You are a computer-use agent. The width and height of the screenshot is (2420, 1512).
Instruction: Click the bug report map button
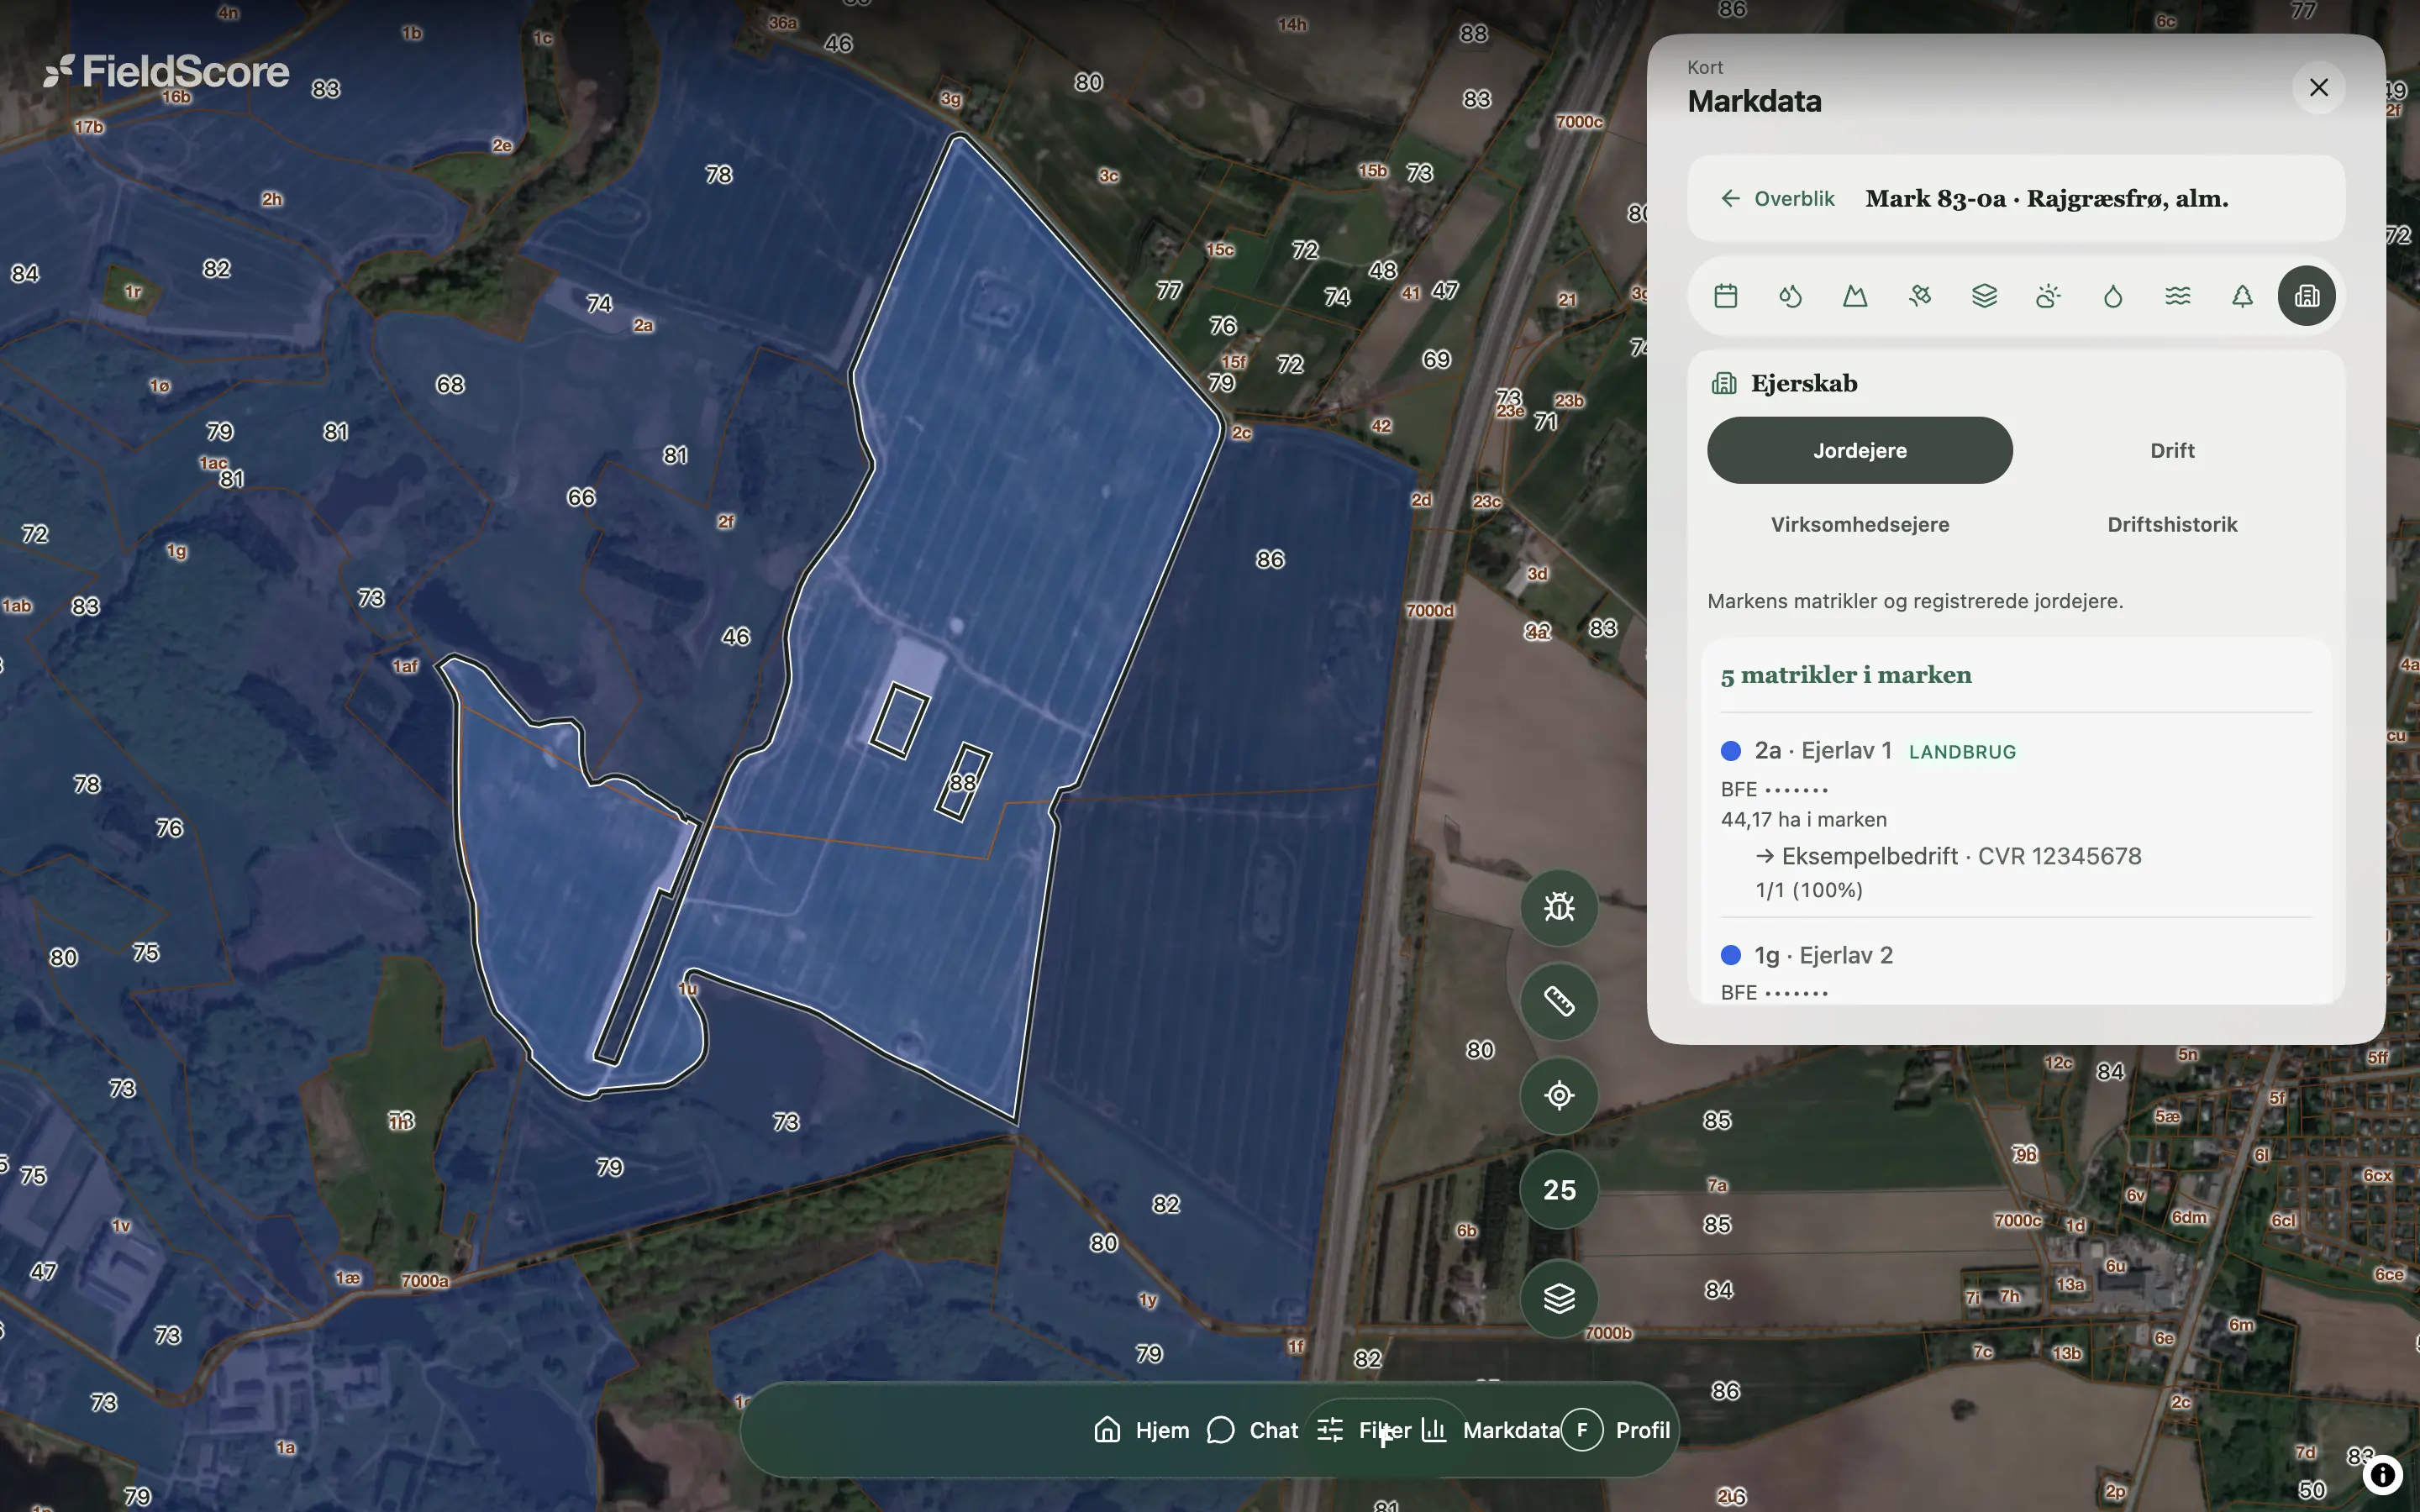point(1559,907)
